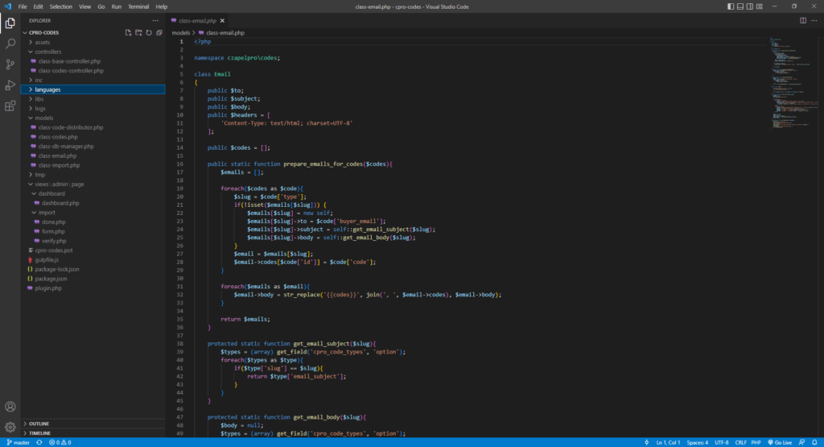Click the feedback icon in status bar
The image size is (824, 447).
tap(802, 443)
